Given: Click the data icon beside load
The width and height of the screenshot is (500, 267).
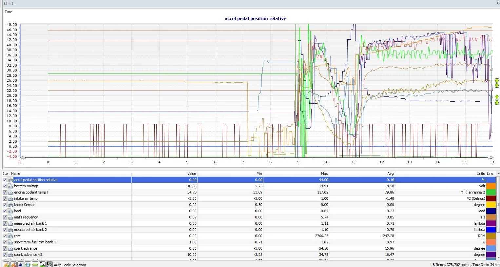Looking at the screenshot, I should 10,211.
